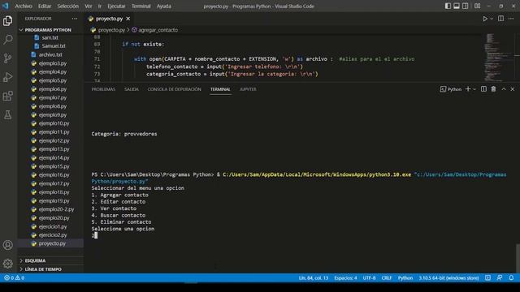Viewport: 520px width, 292px height.
Task: Create new terminal with plus icon
Action: coord(468,89)
